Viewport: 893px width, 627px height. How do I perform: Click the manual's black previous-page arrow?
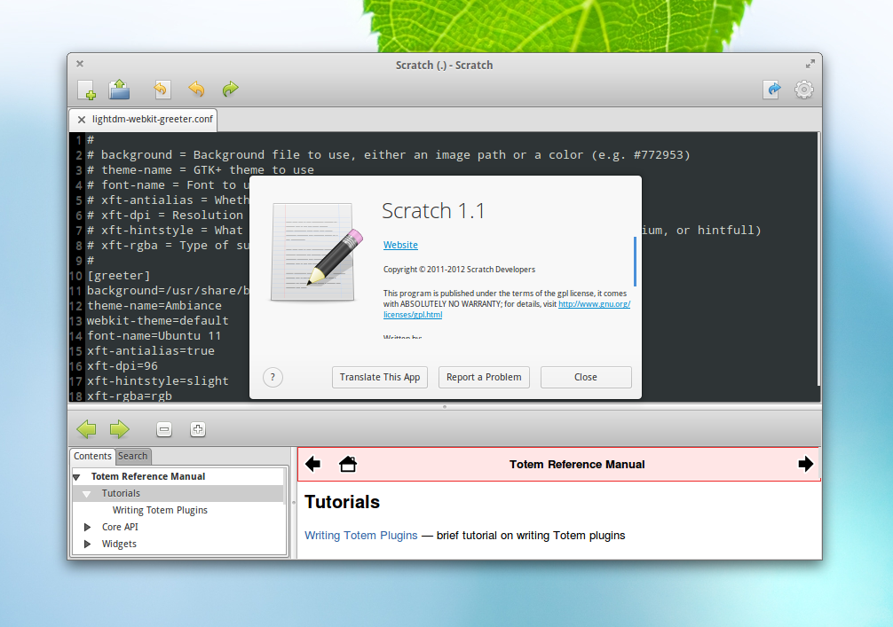(312, 465)
